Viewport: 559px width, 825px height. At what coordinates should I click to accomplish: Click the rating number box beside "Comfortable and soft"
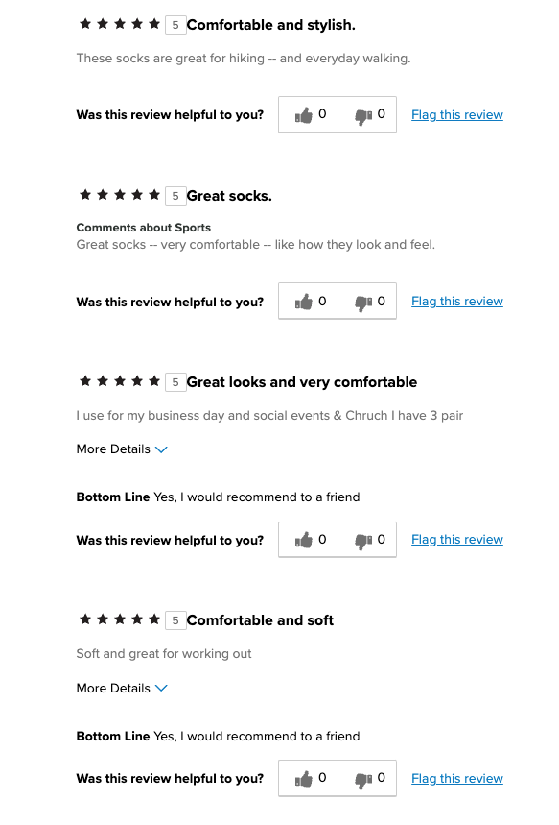[175, 620]
